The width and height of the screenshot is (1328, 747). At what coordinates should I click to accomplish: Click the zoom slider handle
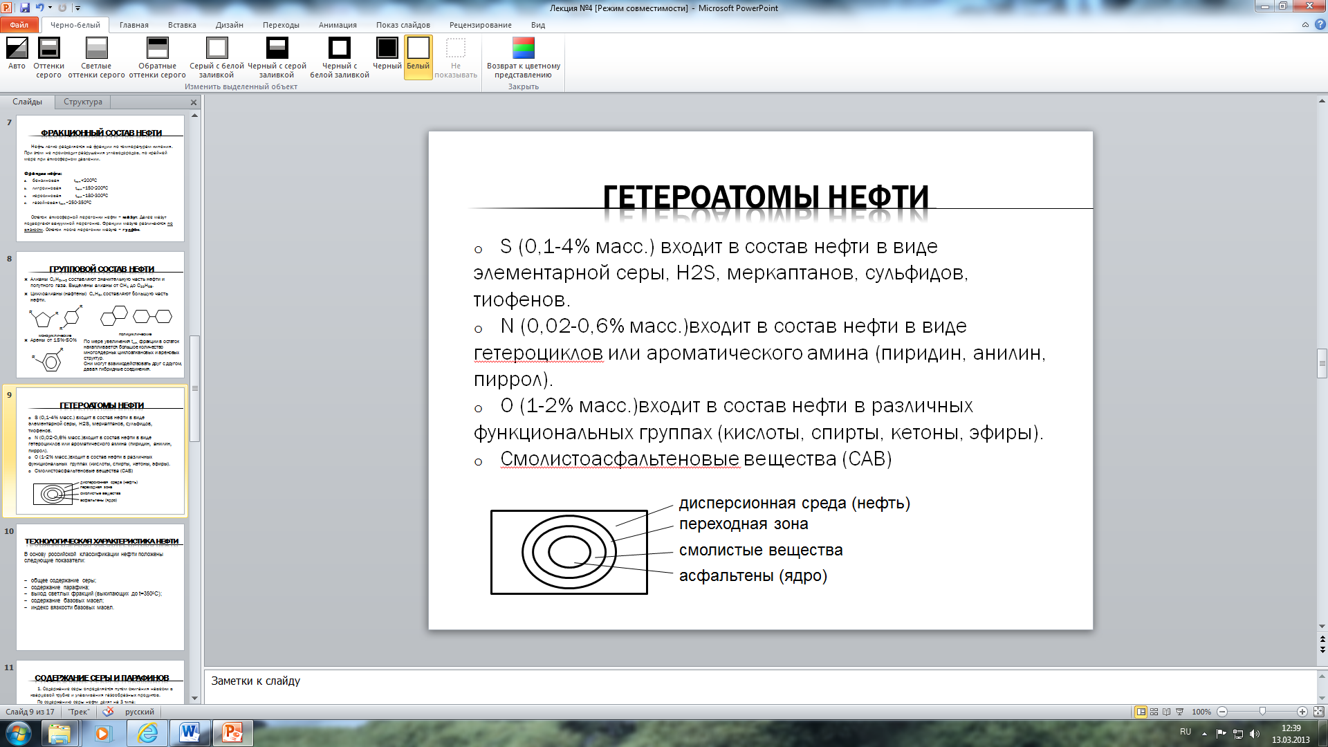click(x=1262, y=712)
